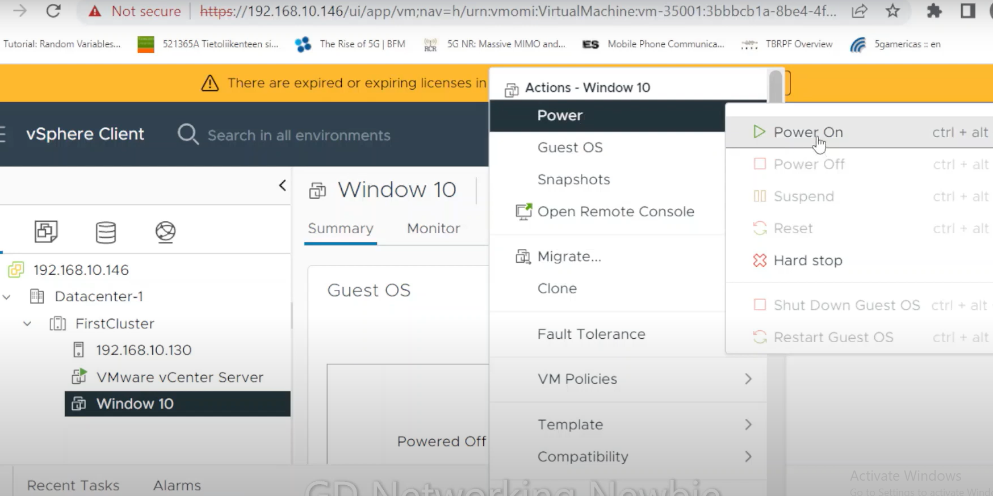Open the Storage inventory view icon

coord(106,232)
